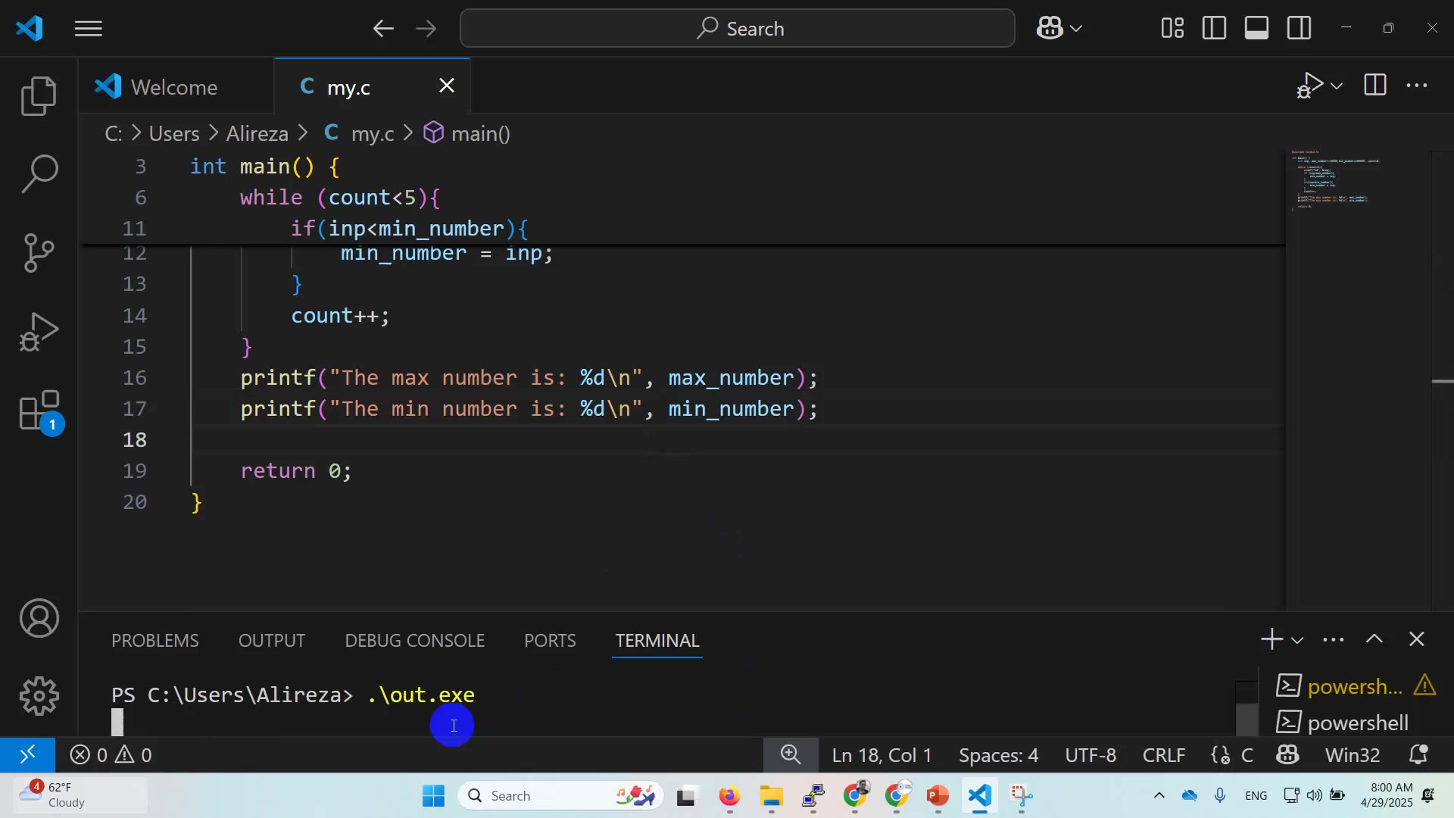The image size is (1454, 818).
Task: Open the Explorer view in activity bar
Action: 39,96
